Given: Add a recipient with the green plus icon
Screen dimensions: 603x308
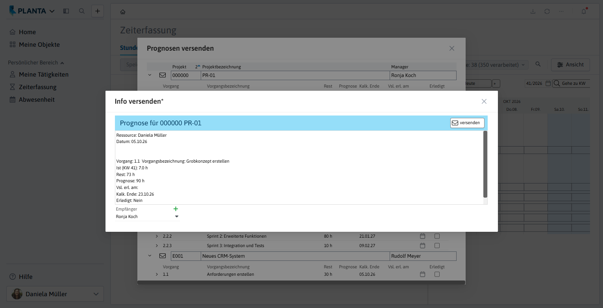Looking at the screenshot, I should click(176, 209).
